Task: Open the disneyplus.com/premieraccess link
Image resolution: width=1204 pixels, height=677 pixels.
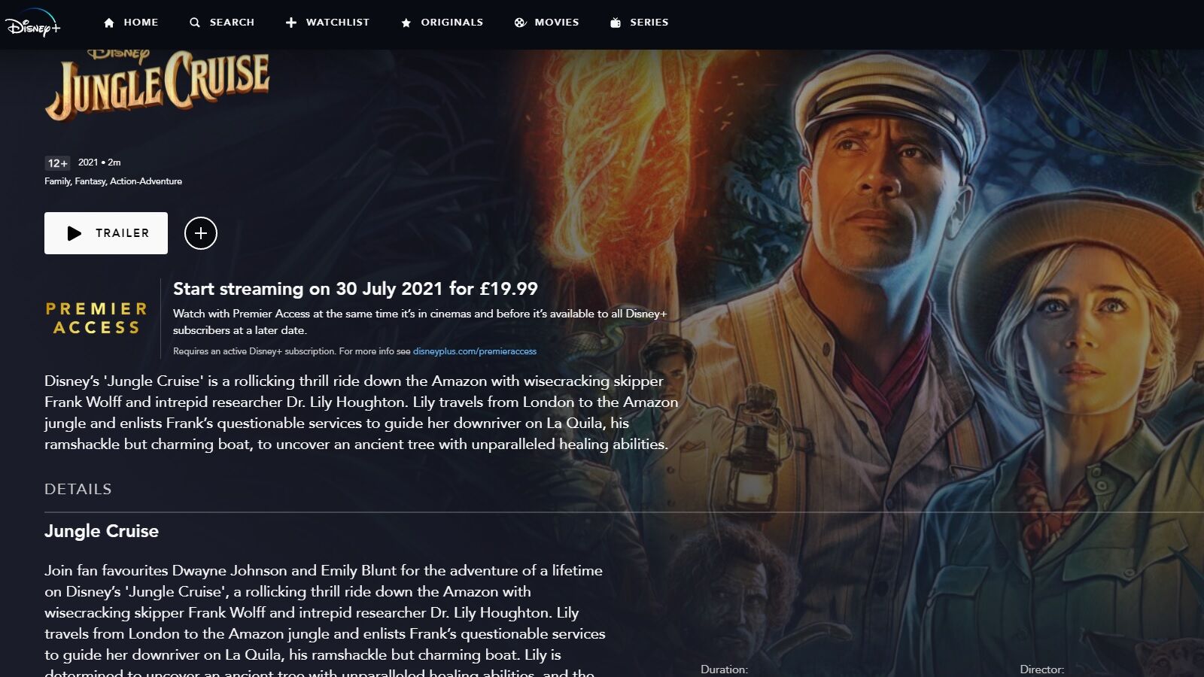Action: pos(475,351)
